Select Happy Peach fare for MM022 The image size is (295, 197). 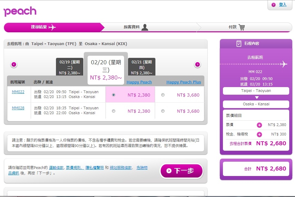click(x=113, y=95)
